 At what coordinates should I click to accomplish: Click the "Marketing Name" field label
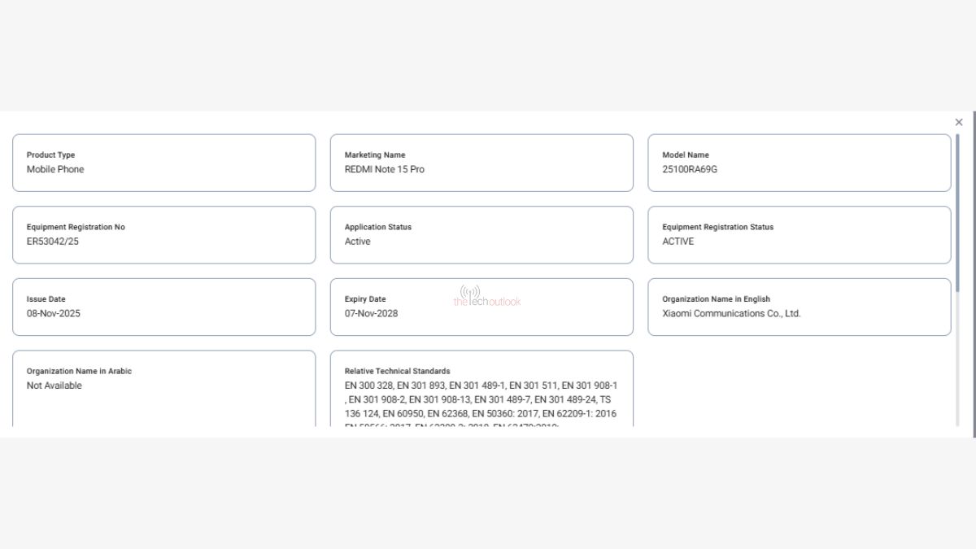[375, 155]
